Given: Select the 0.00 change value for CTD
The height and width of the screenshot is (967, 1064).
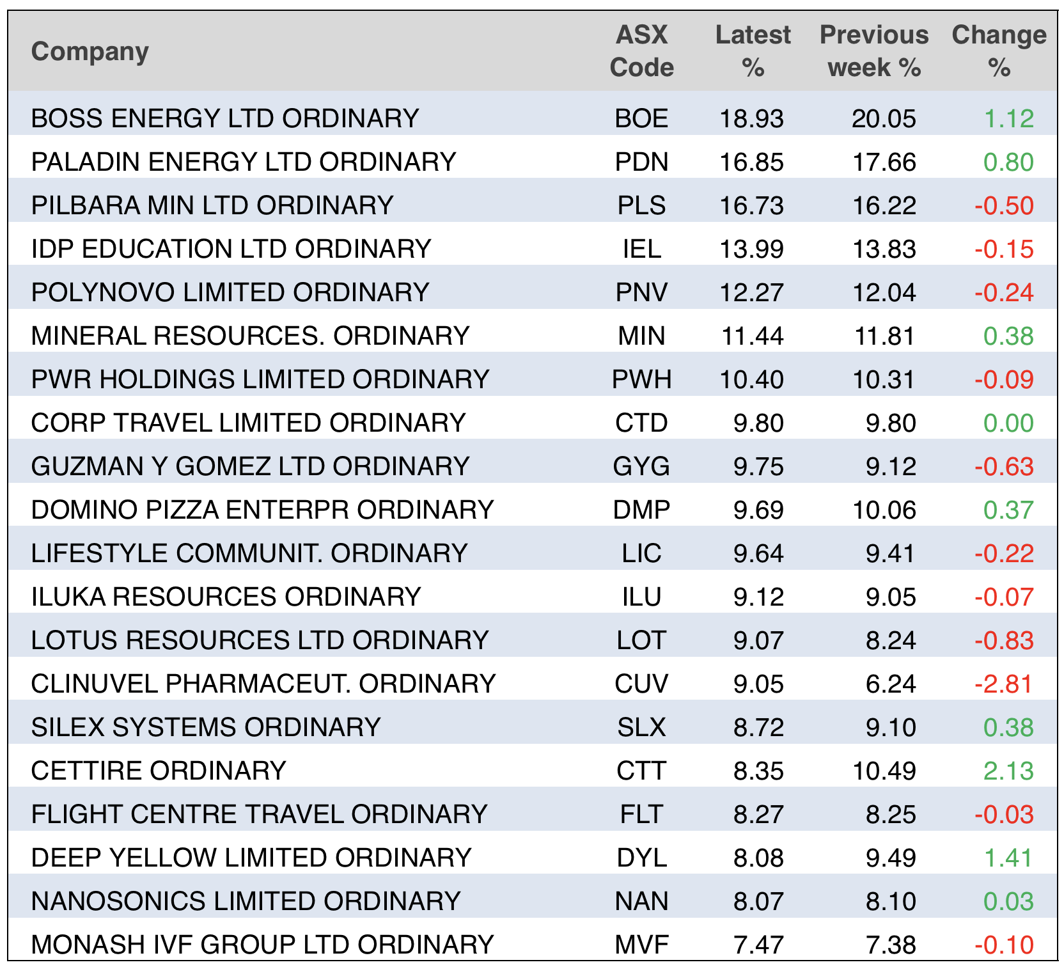Looking at the screenshot, I should (1008, 423).
